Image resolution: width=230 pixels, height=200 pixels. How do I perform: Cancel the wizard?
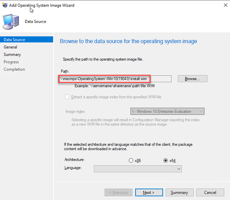pos(210,193)
